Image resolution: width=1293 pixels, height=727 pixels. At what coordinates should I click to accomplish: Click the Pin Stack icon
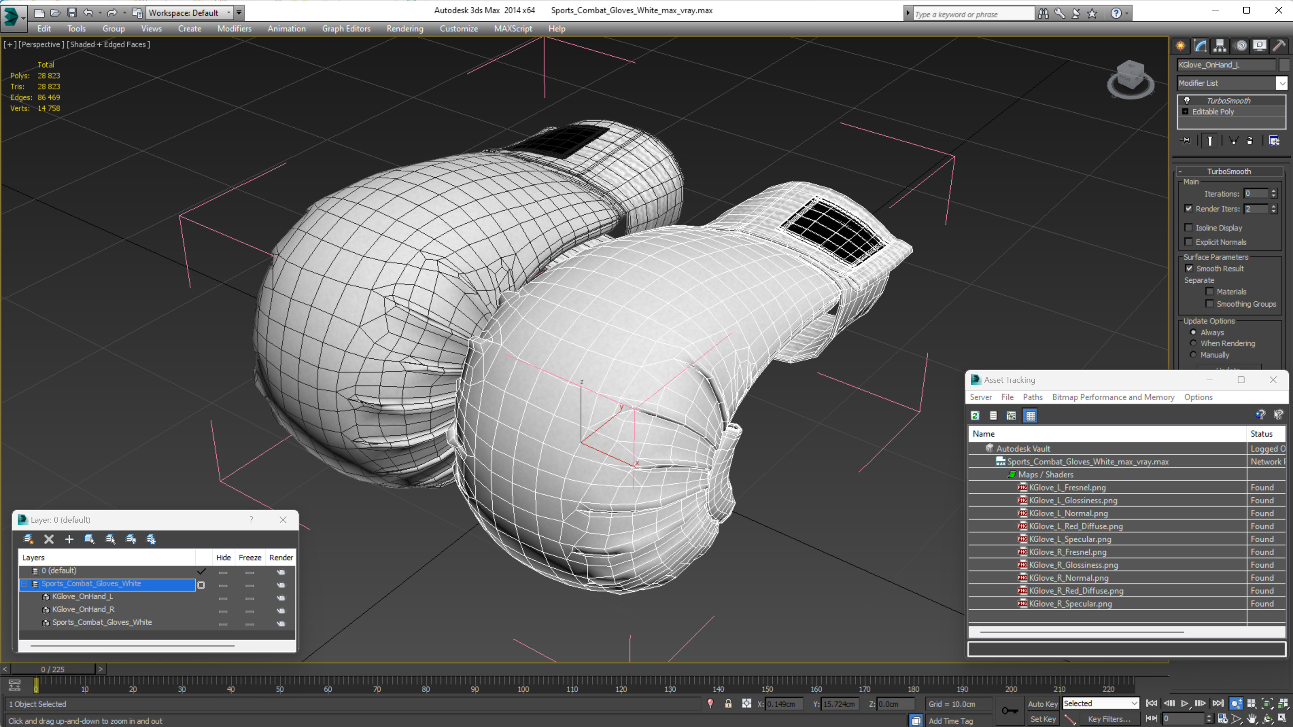[x=1186, y=140]
